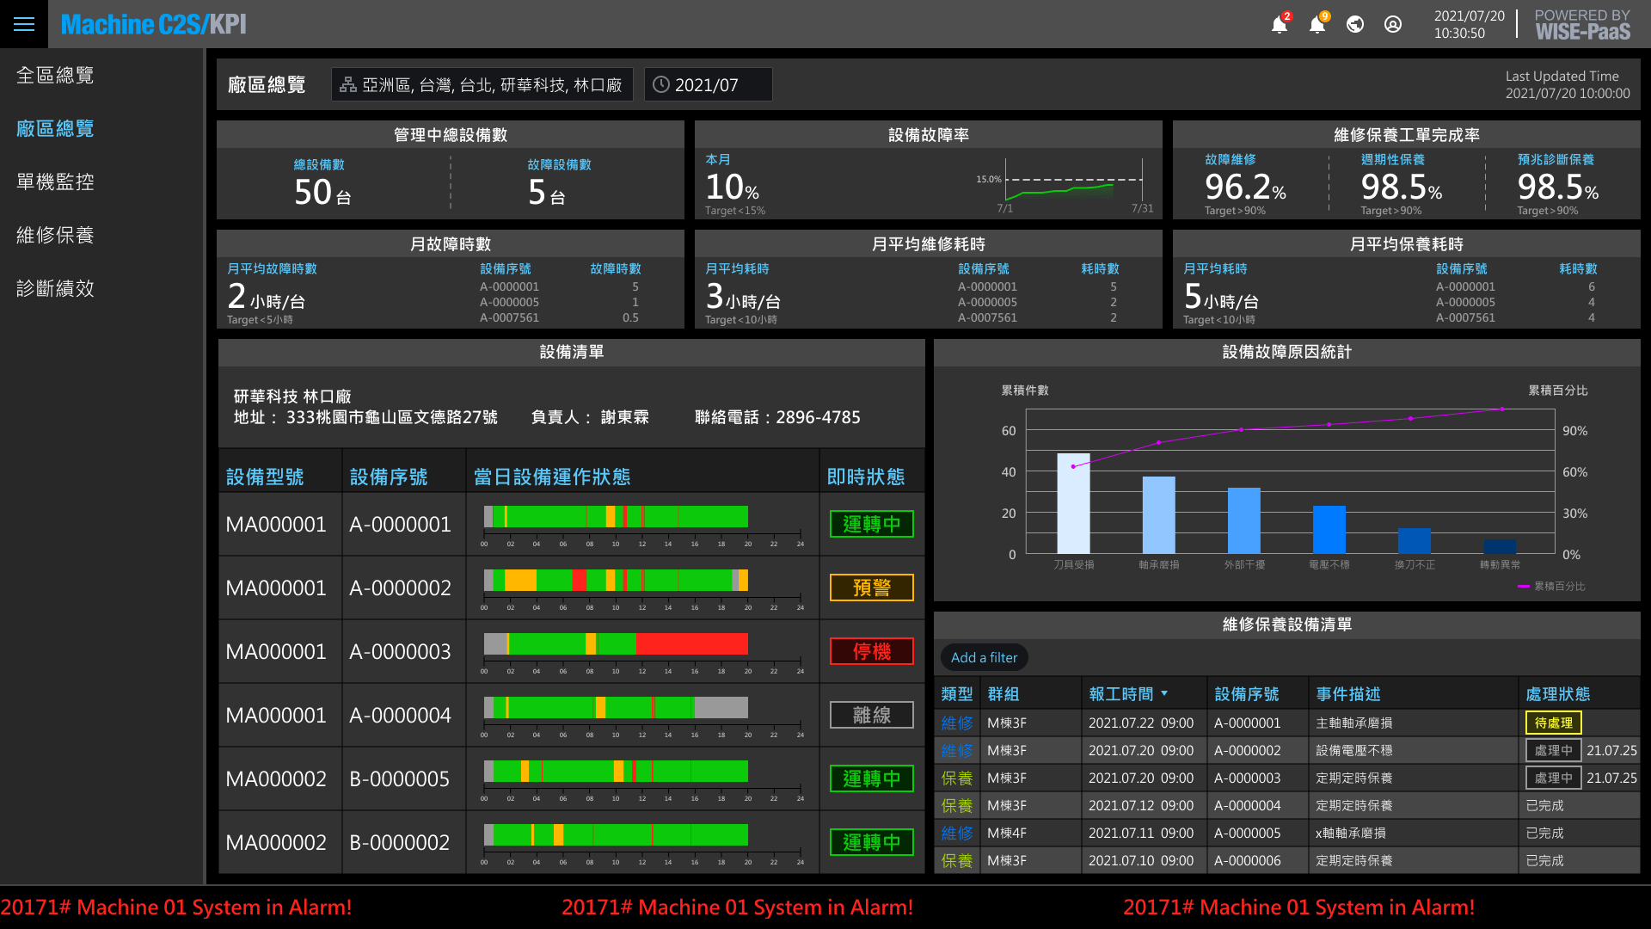Open the globe language icon
1651x929 pixels.
click(1355, 24)
